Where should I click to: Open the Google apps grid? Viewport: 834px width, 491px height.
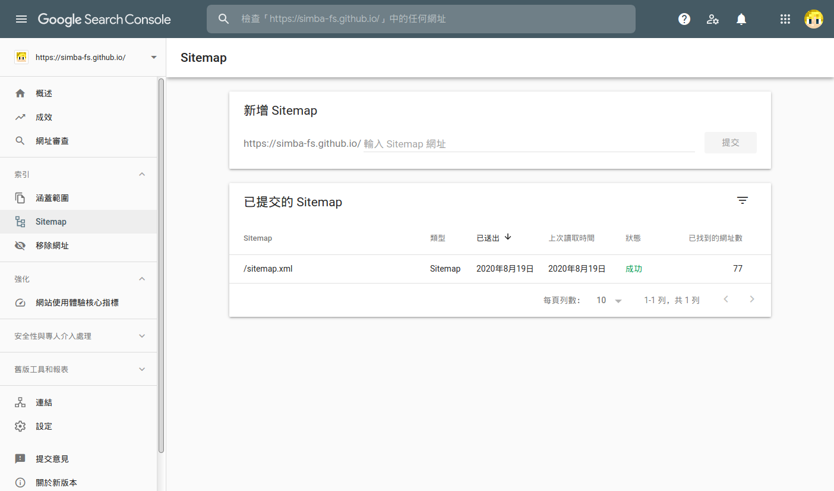pyautogui.click(x=785, y=19)
